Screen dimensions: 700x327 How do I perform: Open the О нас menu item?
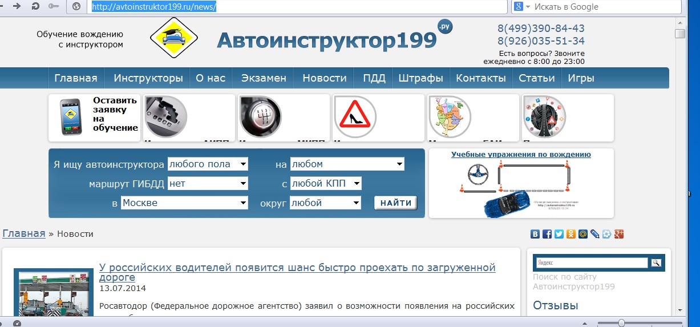[x=211, y=78]
